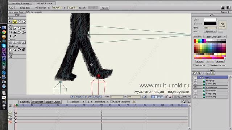The image size is (232, 130).
Task: Select the Rotate Workspace tool
Action: [19, 50]
